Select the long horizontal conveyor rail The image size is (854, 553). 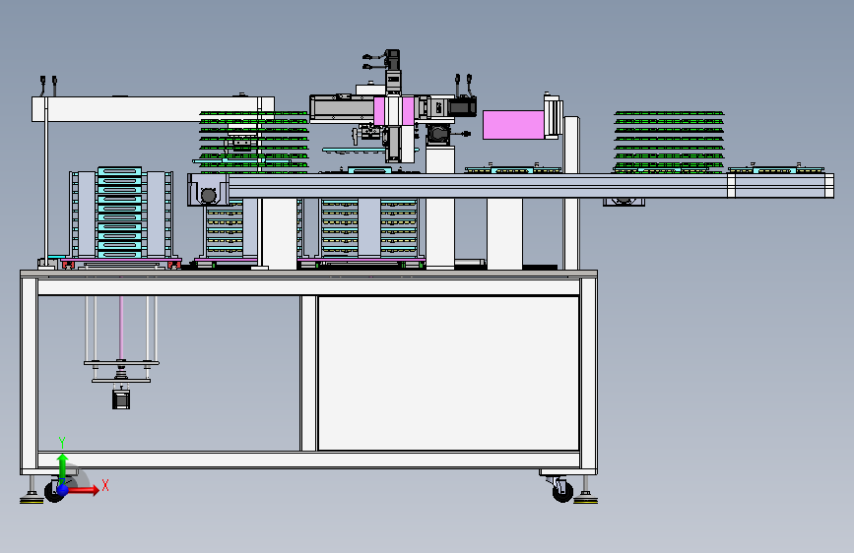click(x=531, y=186)
